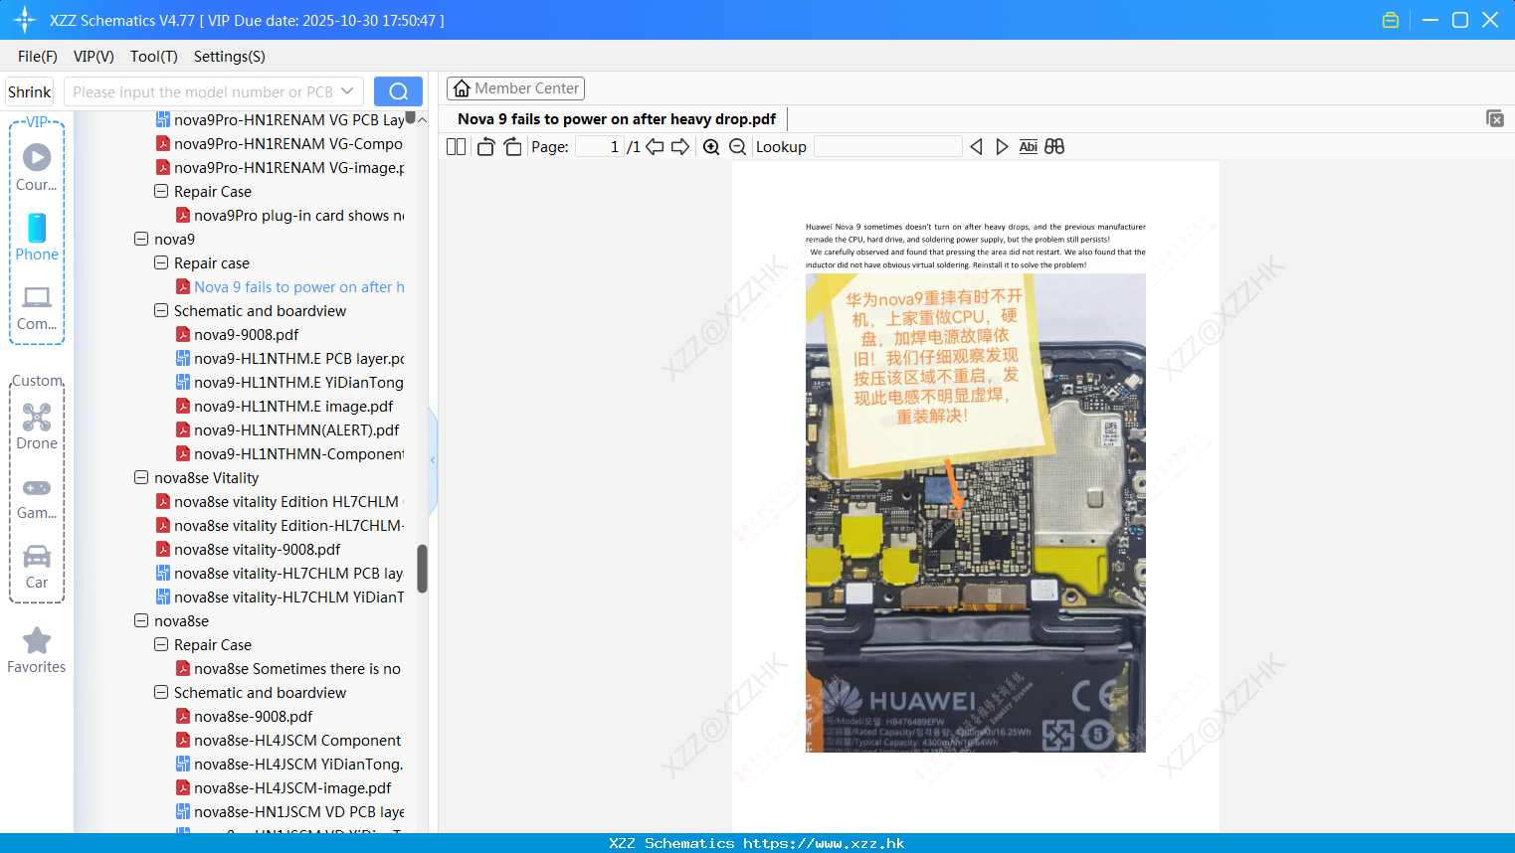Open nova8se vitality-HL7CHLM PCB layer
Screen dimensions: 1515x853
[x=288, y=574]
